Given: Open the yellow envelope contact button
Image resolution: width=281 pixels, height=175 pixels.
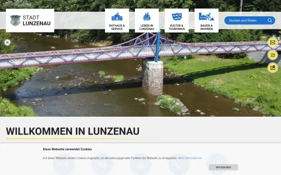Looking at the screenshot, I should point(273,42).
